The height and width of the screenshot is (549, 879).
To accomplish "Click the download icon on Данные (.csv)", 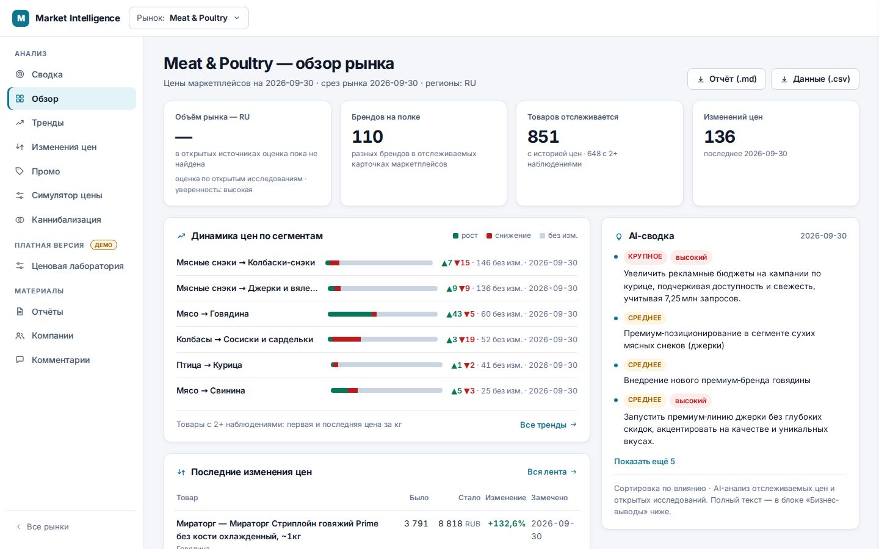I will 784,79.
